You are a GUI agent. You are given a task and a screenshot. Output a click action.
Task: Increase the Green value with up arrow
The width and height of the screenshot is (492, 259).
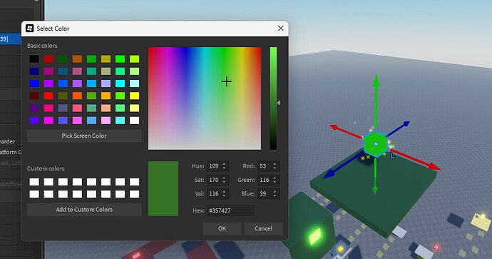[x=275, y=178]
